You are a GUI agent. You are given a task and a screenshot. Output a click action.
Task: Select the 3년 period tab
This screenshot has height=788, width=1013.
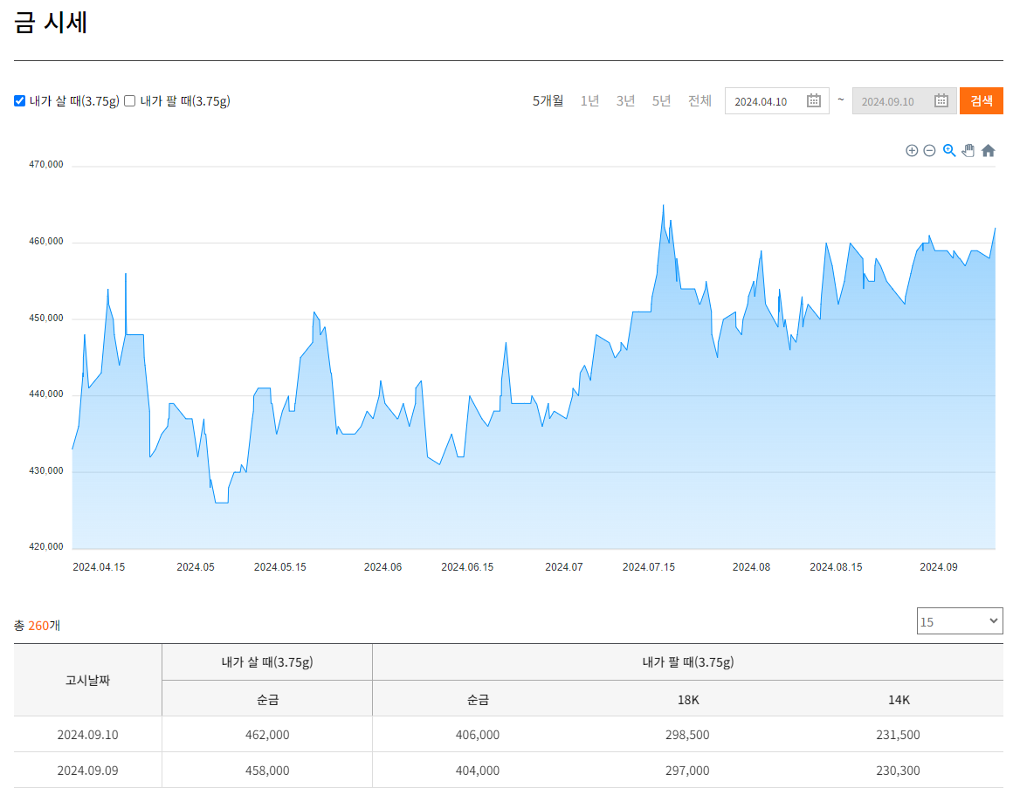[625, 100]
